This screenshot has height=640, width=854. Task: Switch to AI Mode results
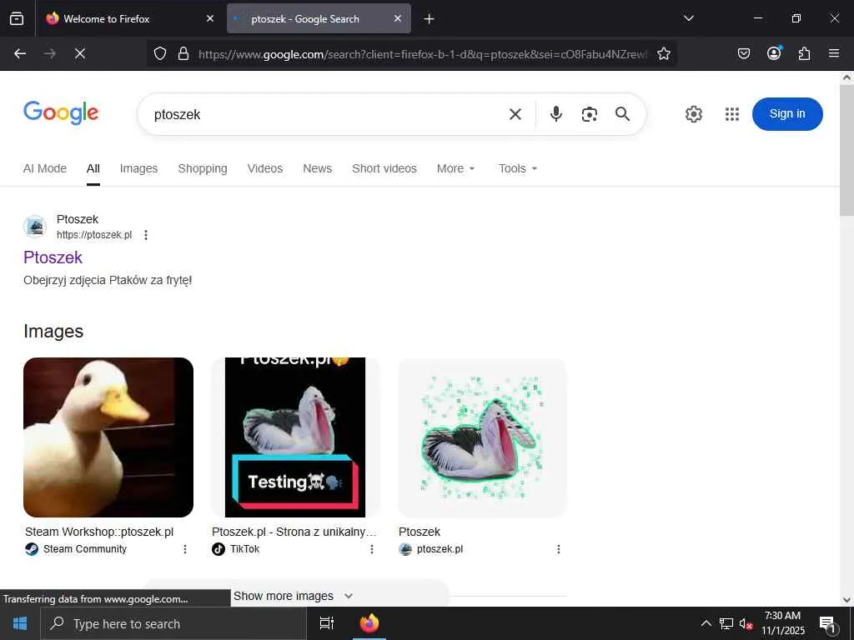pos(45,168)
